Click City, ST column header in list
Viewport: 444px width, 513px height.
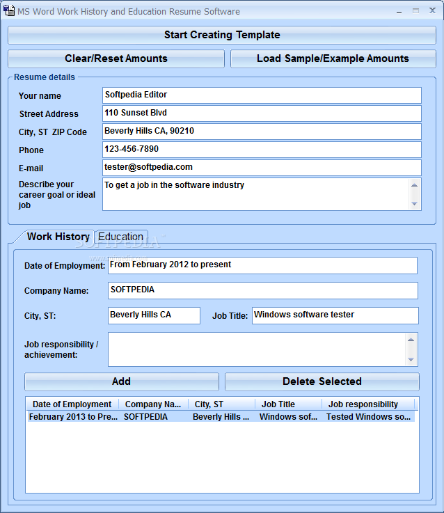click(221, 404)
